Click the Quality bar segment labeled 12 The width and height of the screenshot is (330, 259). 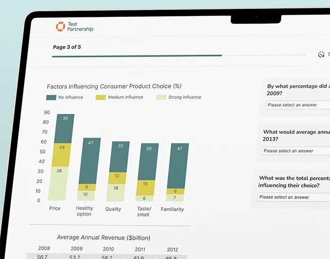(117, 178)
